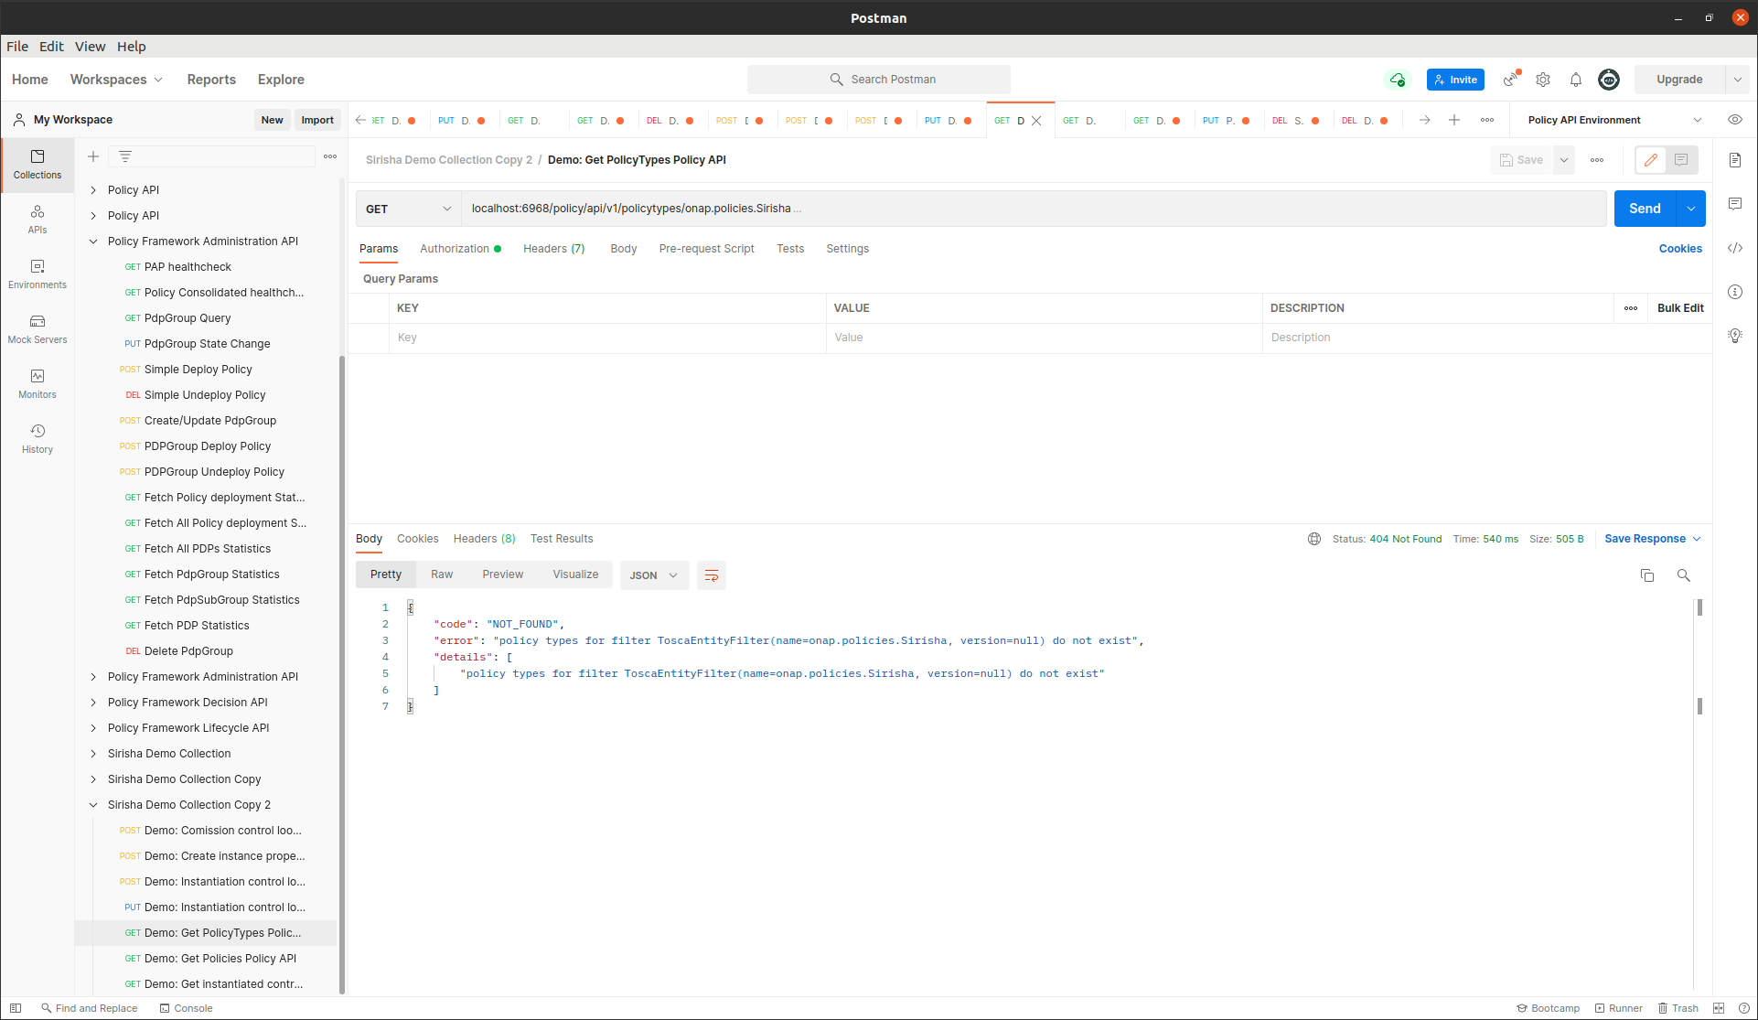Click the network globe icon beside status
This screenshot has height=1020, width=1758.
tap(1314, 539)
